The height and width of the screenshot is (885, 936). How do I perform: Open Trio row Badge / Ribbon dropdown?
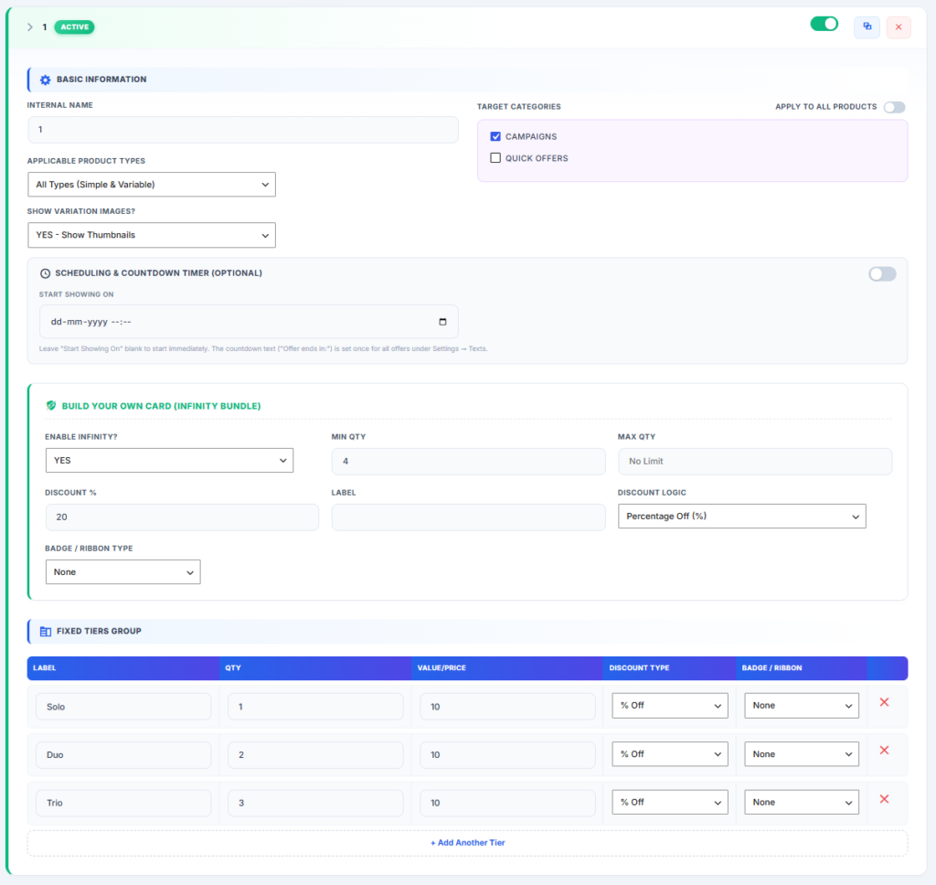coord(802,802)
